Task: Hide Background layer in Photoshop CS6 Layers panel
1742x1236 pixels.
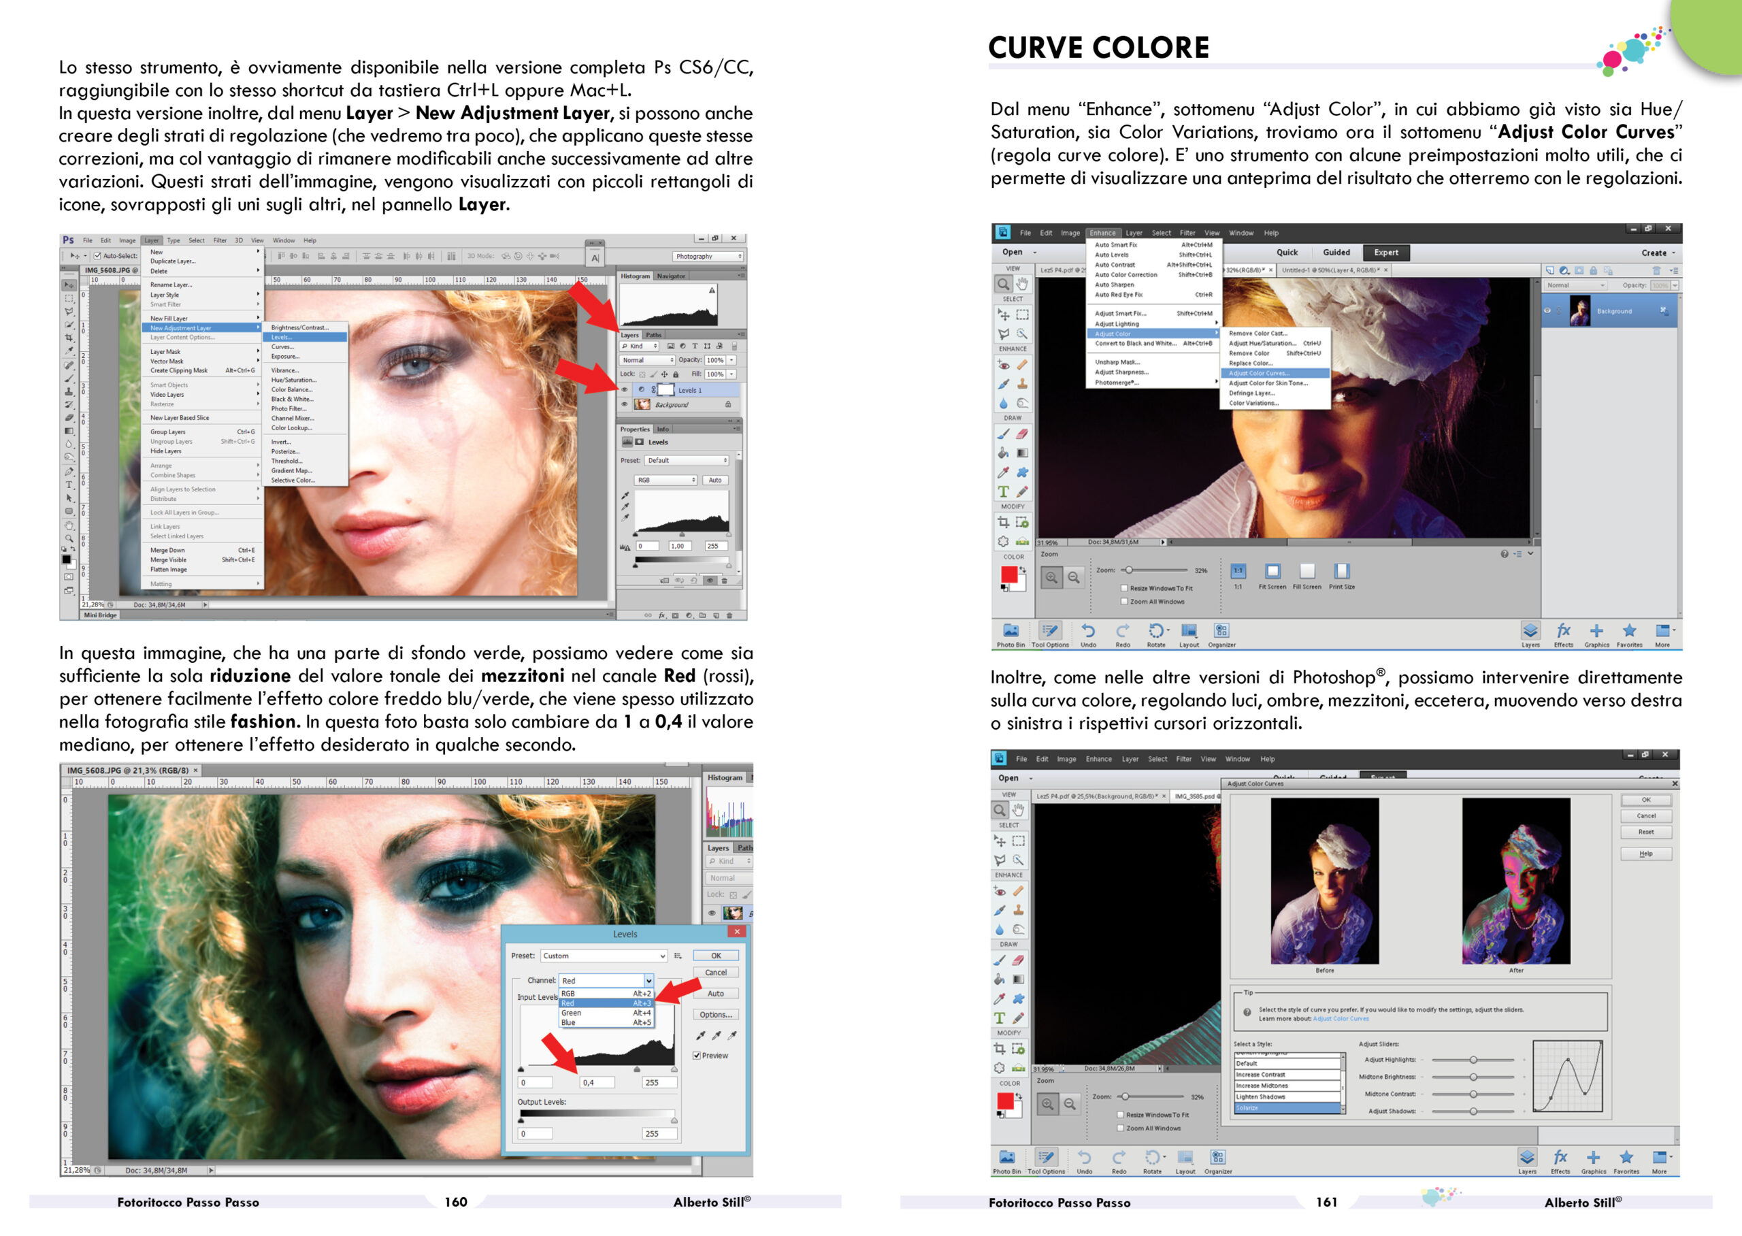Action: tap(625, 405)
